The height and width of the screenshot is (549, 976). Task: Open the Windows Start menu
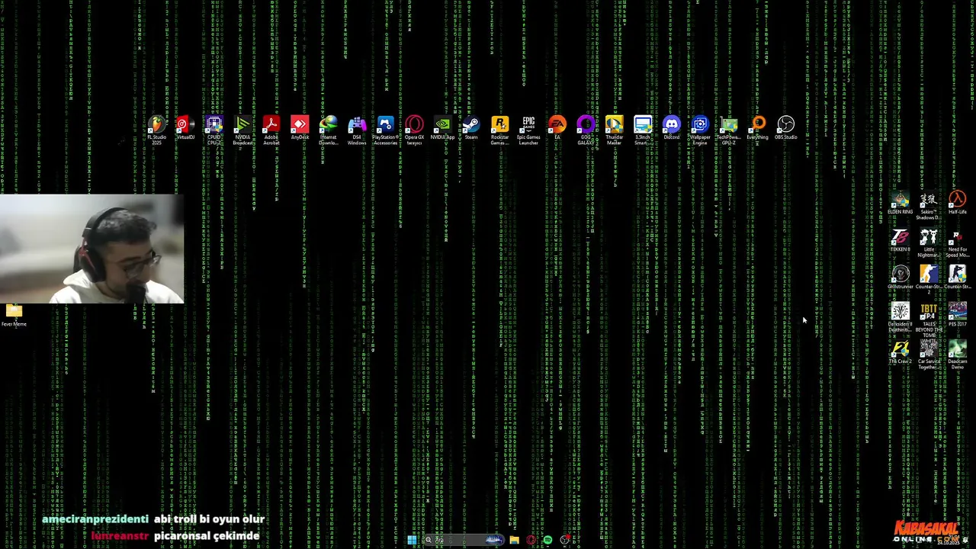point(412,540)
